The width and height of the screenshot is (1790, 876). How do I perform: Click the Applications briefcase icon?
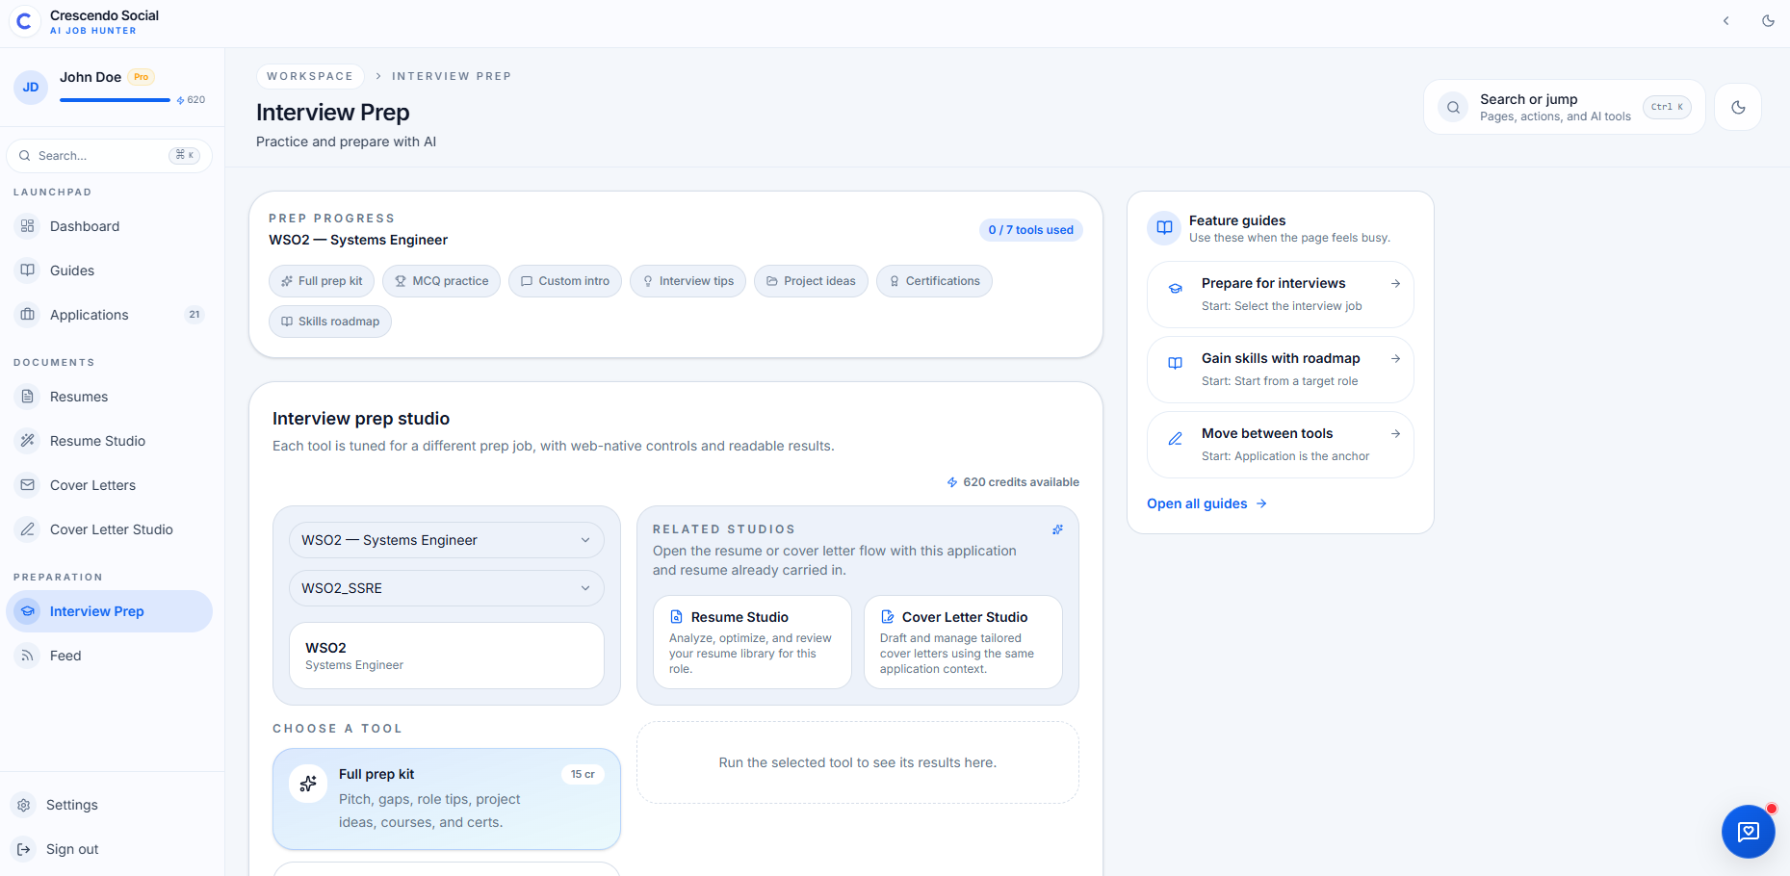[x=28, y=315]
